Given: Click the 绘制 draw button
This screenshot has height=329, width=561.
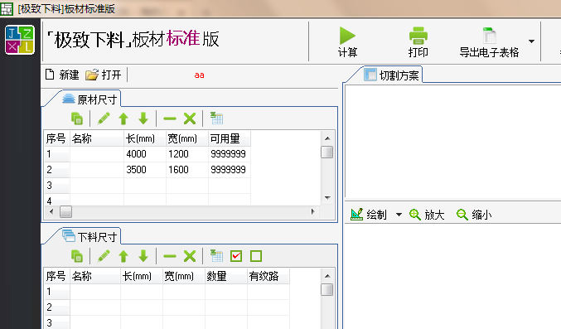Looking at the screenshot, I should pyautogui.click(x=369, y=215).
